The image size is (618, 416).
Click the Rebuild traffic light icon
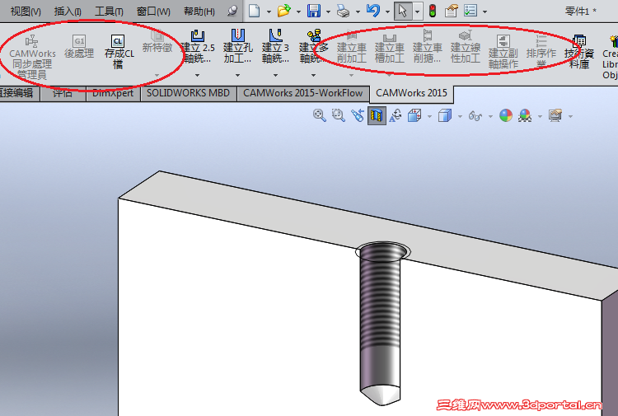pos(433,11)
